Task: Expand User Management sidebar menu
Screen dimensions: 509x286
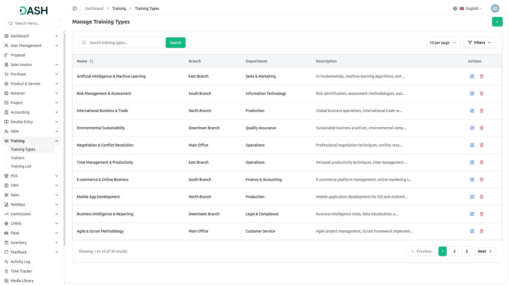Action: pos(31,46)
